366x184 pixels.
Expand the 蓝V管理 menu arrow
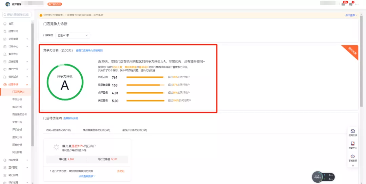point(27,168)
